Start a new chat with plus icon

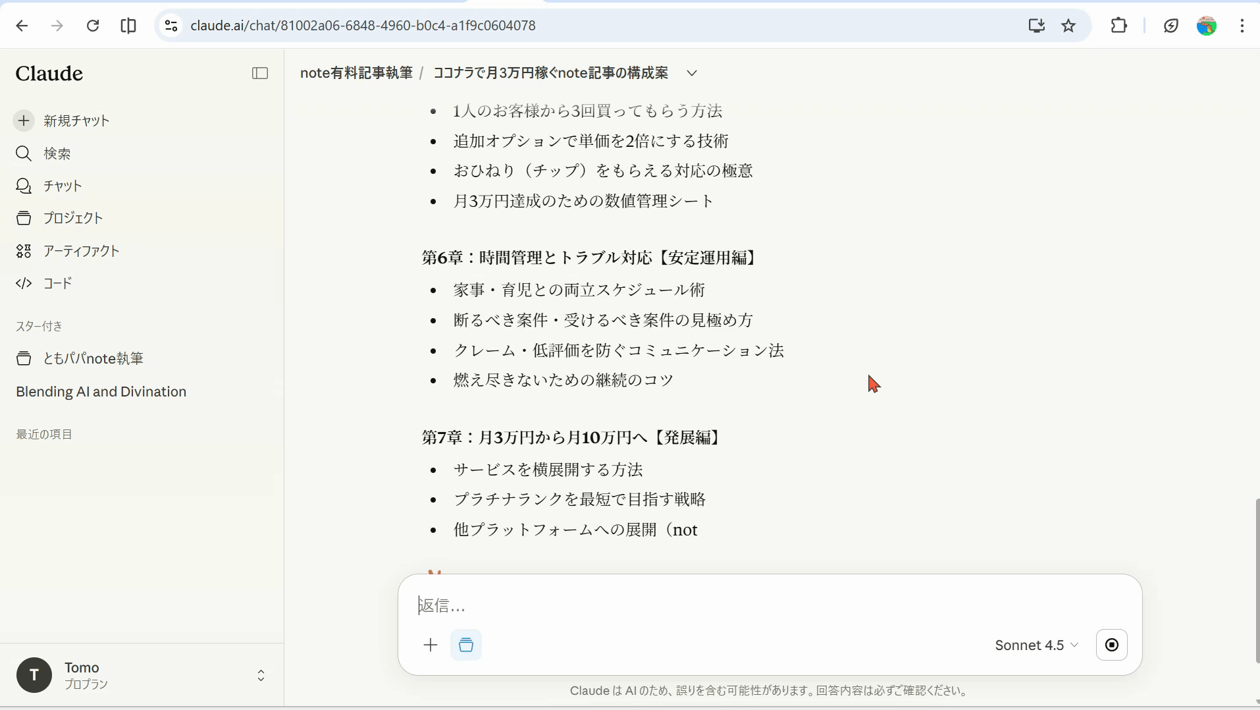(x=24, y=121)
